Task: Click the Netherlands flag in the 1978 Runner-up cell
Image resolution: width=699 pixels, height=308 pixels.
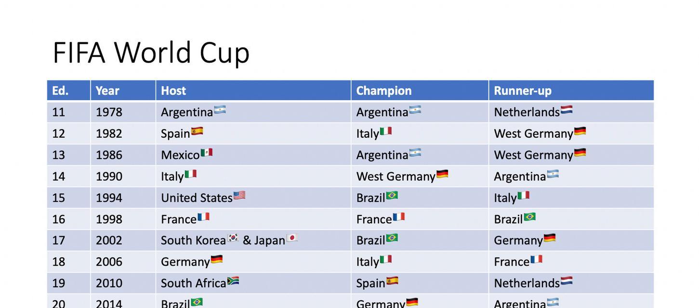Action: click(567, 110)
